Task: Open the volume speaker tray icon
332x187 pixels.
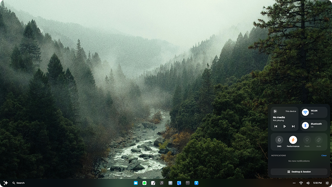Action: (x=308, y=183)
